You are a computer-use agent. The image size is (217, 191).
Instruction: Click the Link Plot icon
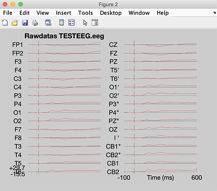(x=48, y=23)
